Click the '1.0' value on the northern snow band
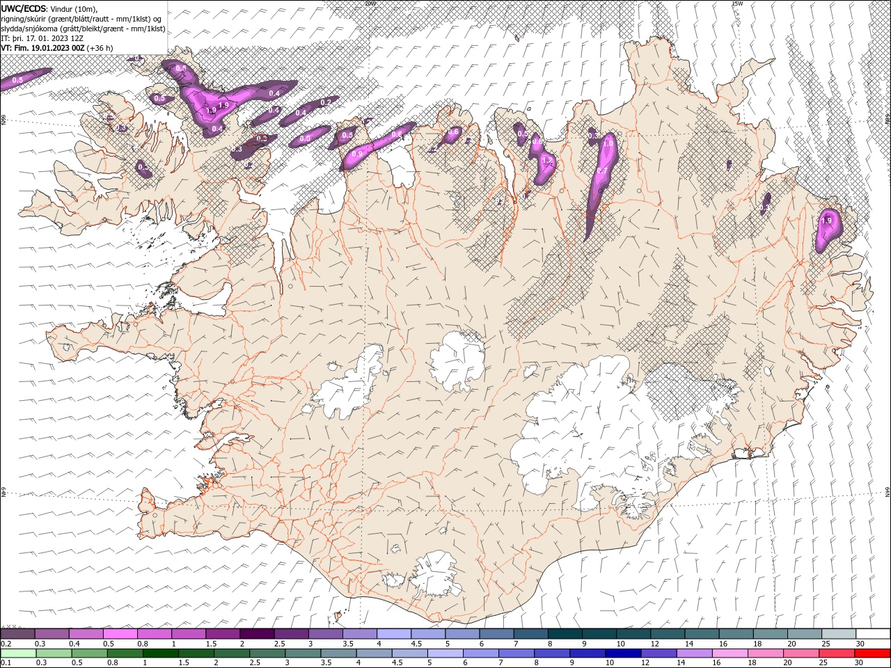 click(608, 143)
